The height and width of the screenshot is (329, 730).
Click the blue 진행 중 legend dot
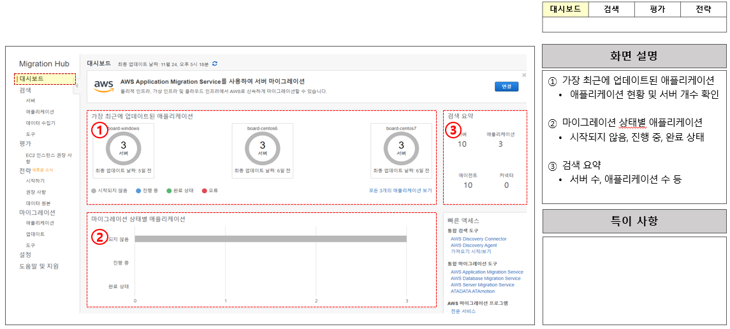[138, 191]
